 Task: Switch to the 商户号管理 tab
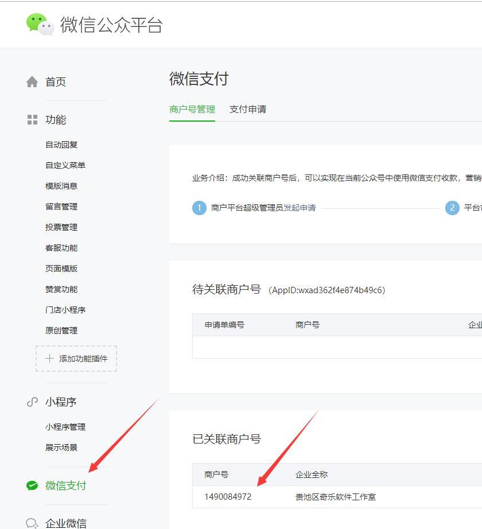tap(192, 110)
